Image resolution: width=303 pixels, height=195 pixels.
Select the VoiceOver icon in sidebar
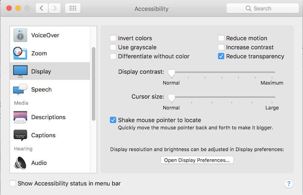[20, 35]
